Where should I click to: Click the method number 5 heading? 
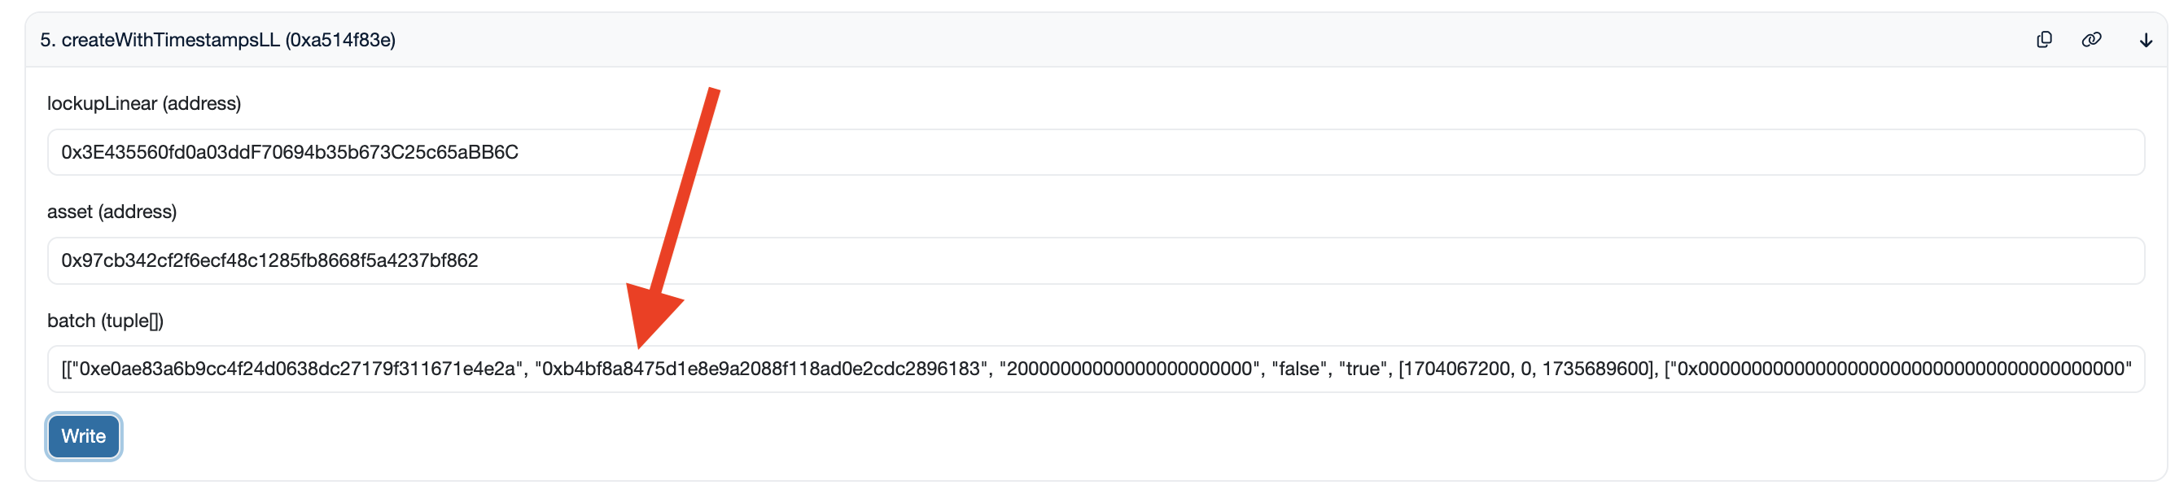(48, 39)
